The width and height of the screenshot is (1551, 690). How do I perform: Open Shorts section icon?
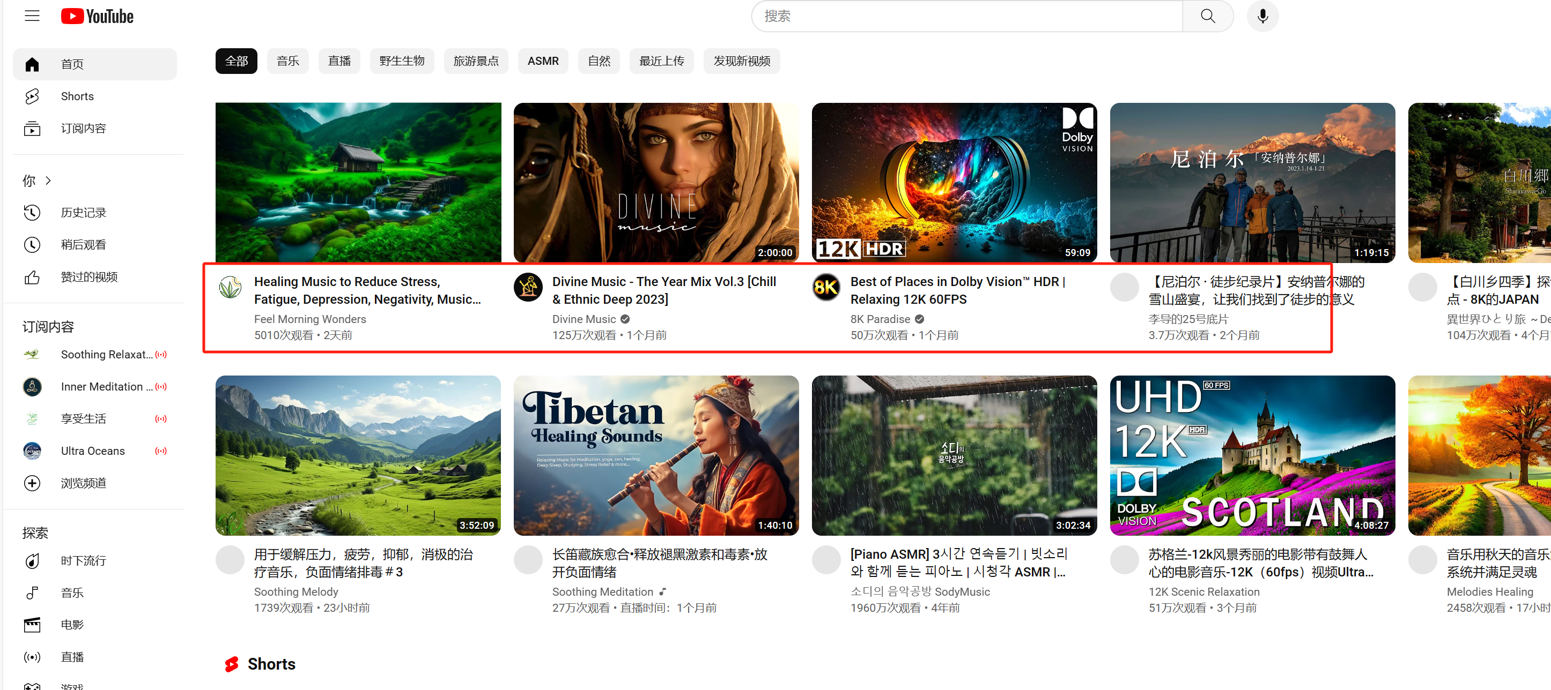click(32, 96)
